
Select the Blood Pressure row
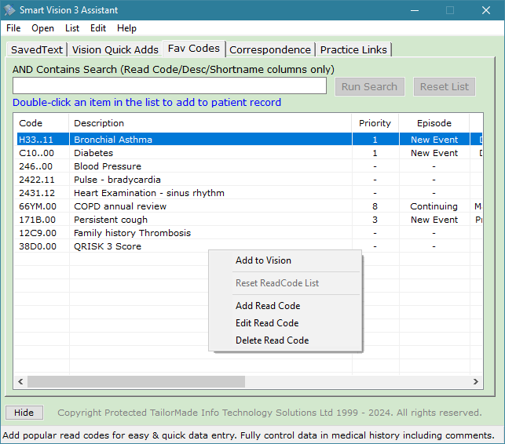click(248, 166)
